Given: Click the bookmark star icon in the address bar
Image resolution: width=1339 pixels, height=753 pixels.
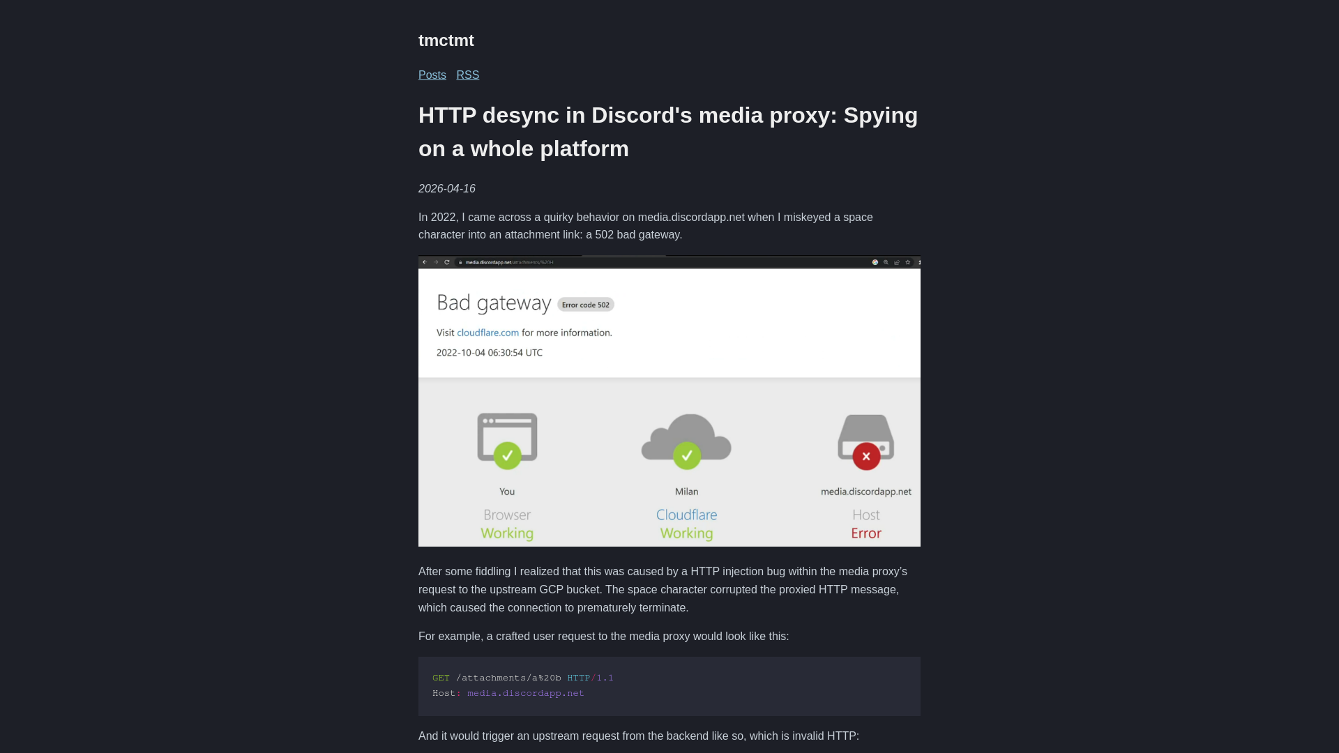Looking at the screenshot, I should click(907, 262).
